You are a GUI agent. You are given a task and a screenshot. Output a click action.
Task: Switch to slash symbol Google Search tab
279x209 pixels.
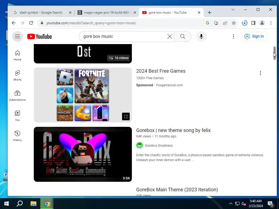click(41, 13)
